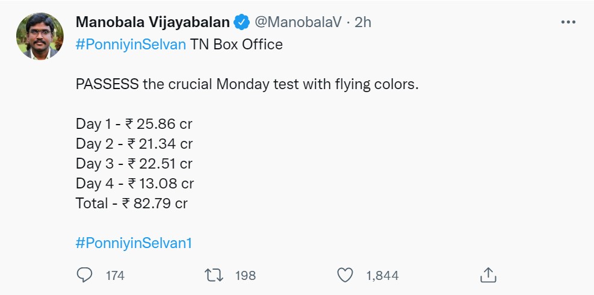The image size is (594, 295).
Task: Click the Day 4 ₹ 13.08 cr line
Action: pos(135,184)
